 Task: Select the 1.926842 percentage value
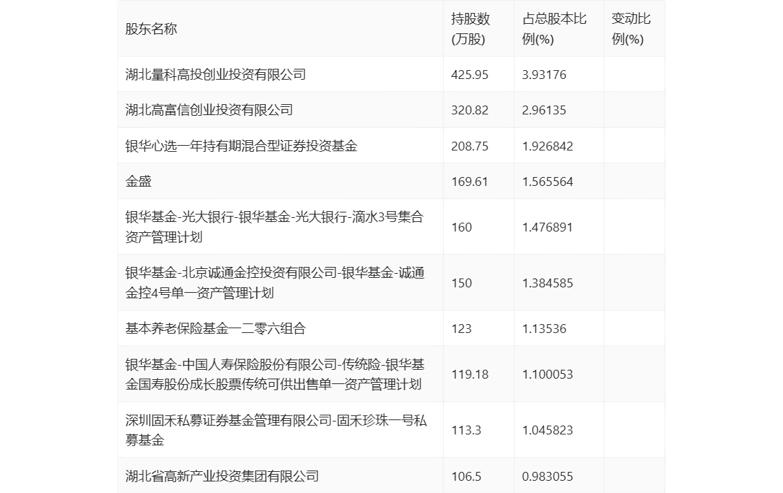click(x=548, y=146)
